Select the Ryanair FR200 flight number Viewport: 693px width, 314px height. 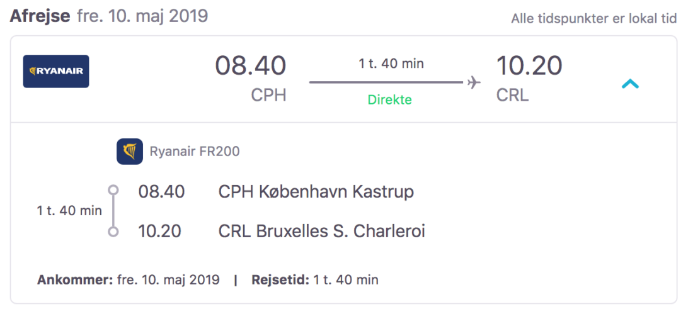(195, 152)
